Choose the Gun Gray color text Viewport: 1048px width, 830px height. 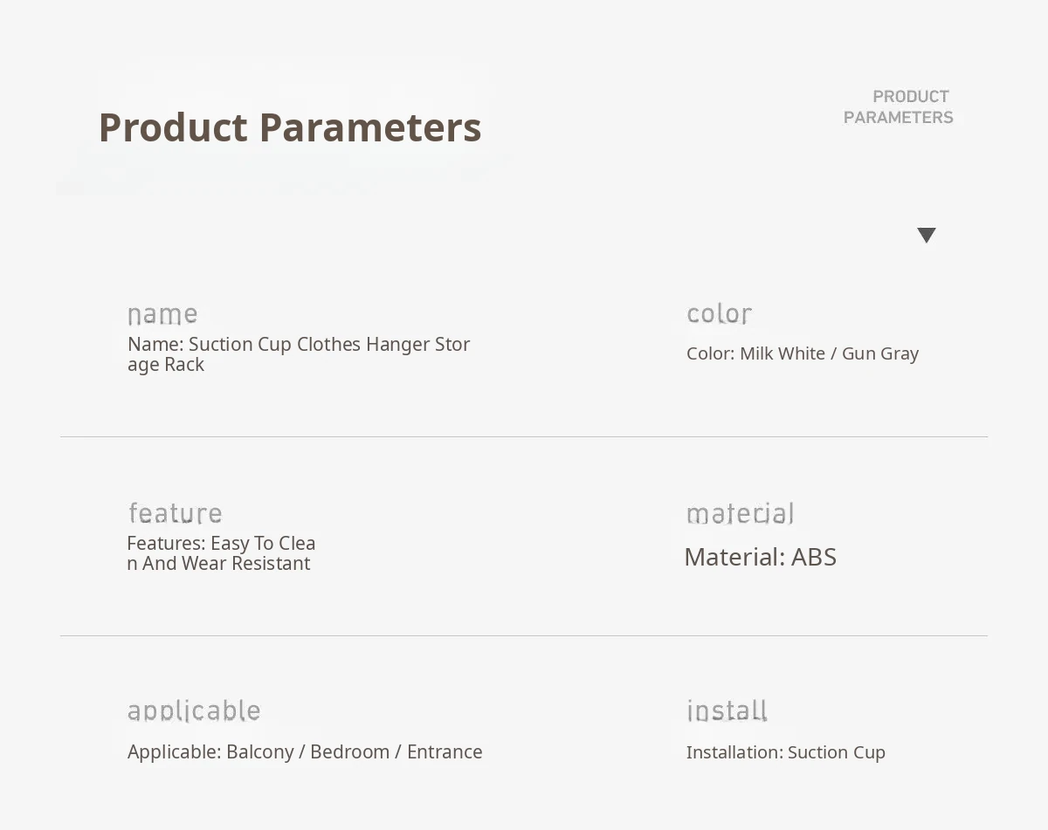(879, 353)
